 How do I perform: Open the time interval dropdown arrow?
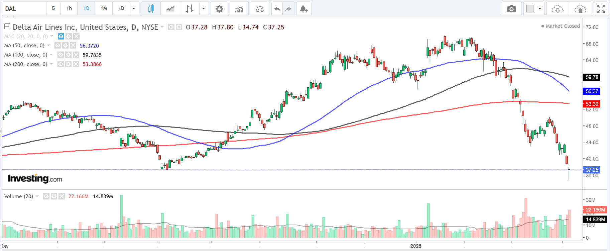coord(134,9)
